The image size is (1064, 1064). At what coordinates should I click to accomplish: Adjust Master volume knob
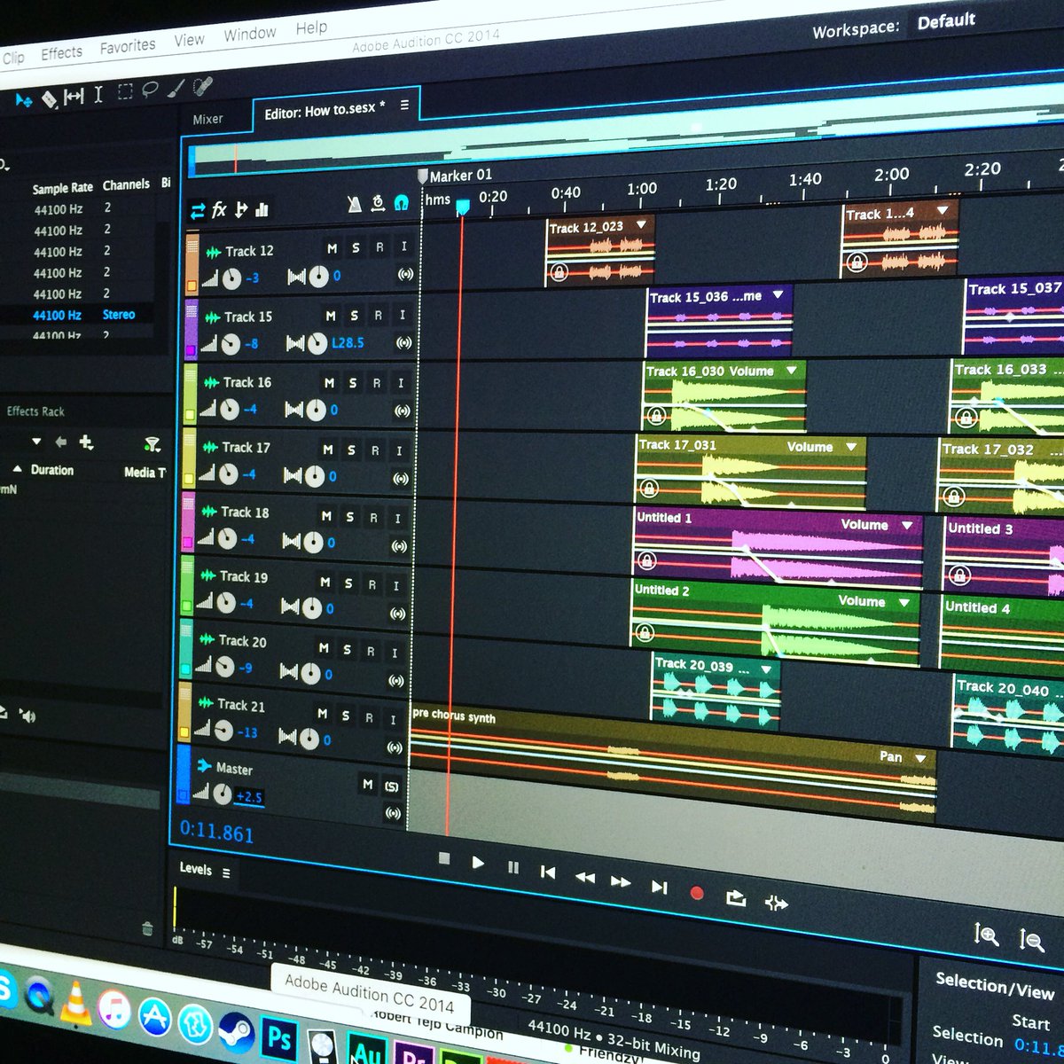coord(222,794)
